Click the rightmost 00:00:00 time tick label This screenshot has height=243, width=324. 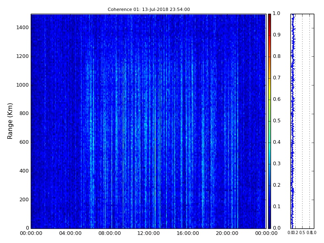266,233
